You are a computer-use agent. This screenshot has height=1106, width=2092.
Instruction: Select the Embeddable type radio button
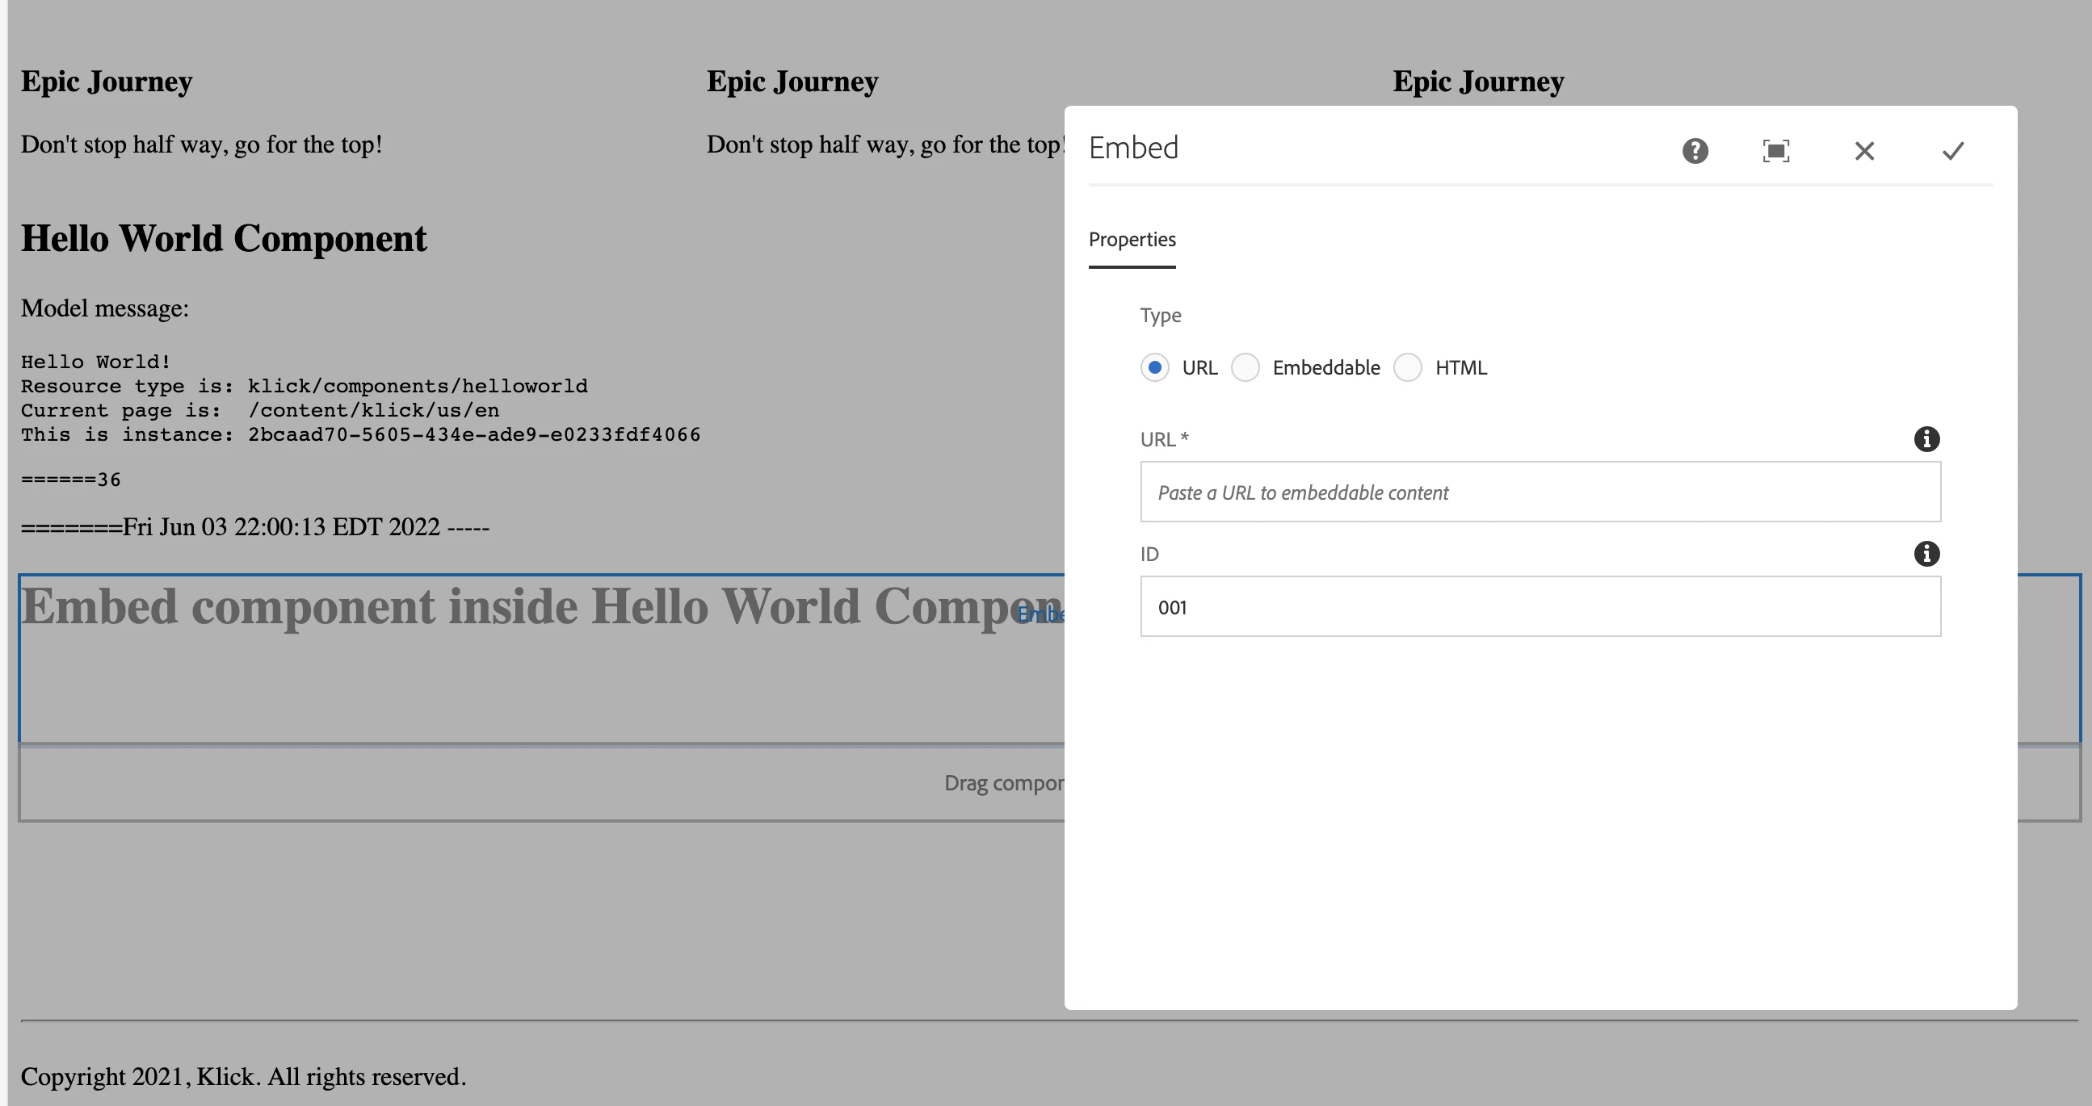[x=1245, y=367]
